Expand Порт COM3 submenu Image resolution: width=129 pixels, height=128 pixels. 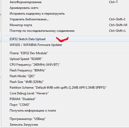(x=65, y=105)
